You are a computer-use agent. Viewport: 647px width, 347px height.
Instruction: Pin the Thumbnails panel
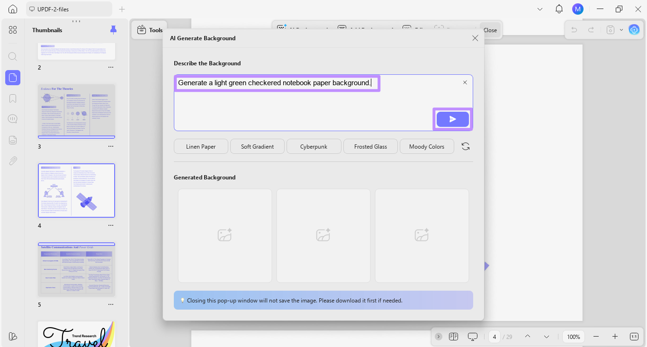point(113,30)
